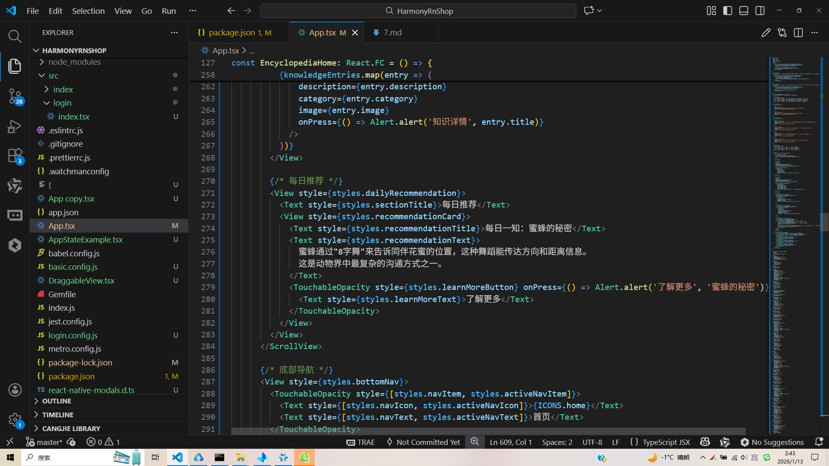829x466 pixels.
Task: Open the Extensions view
Action: pos(15,155)
